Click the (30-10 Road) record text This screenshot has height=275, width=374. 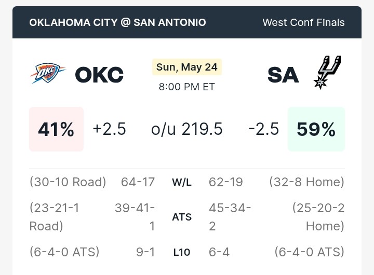[68, 182]
